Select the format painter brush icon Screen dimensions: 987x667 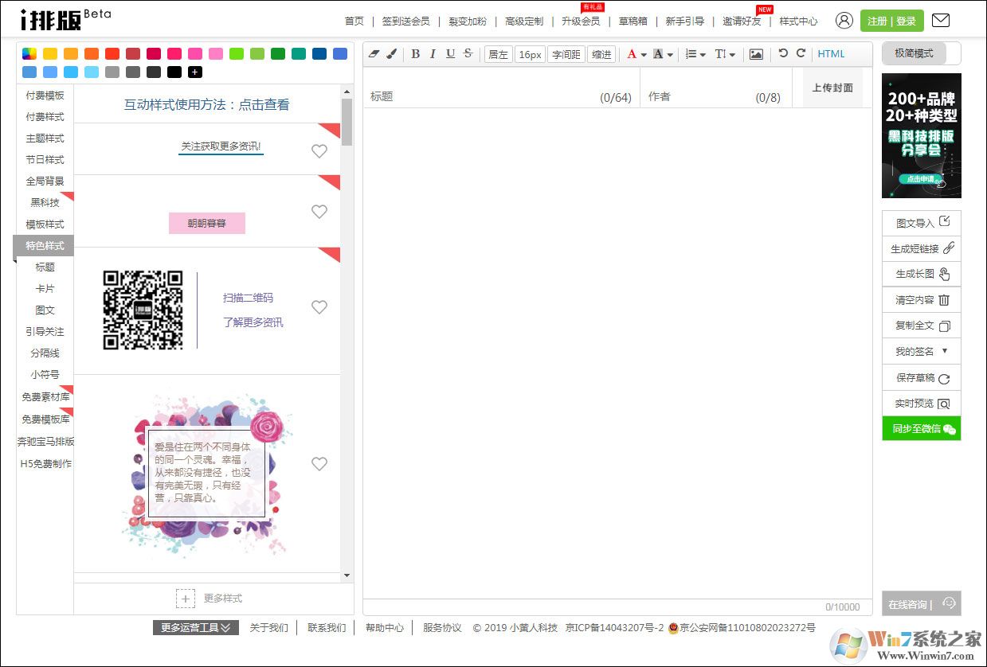tap(391, 54)
